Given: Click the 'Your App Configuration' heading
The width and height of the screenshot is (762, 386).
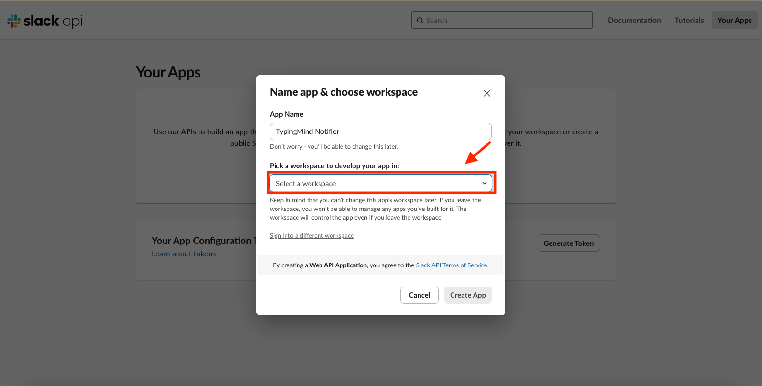Looking at the screenshot, I should [x=204, y=241].
